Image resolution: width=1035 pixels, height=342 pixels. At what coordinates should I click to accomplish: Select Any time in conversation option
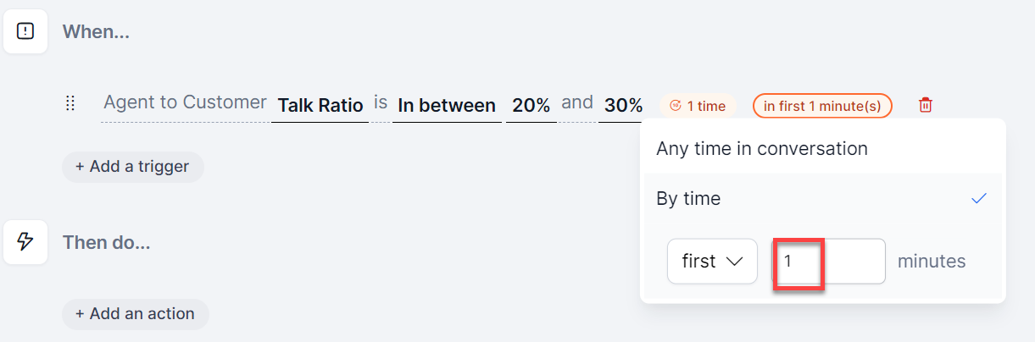coord(761,149)
